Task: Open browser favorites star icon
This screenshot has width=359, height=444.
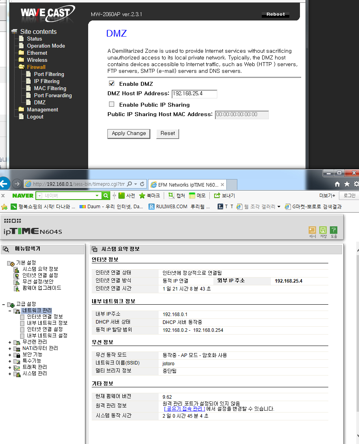Action: click(x=347, y=184)
